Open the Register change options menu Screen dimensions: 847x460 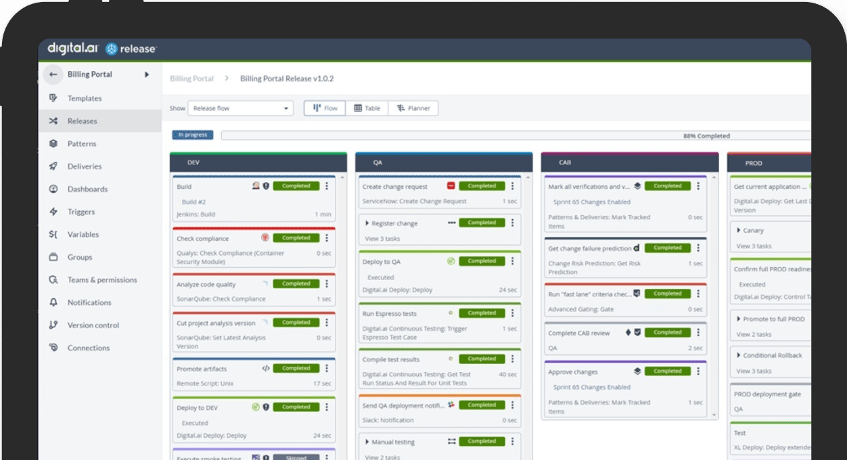coord(512,223)
